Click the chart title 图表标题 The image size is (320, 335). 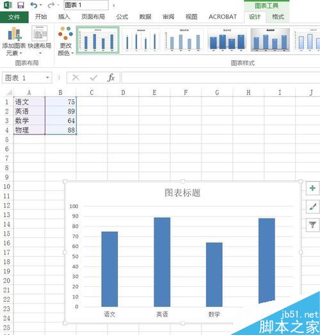pos(182,193)
